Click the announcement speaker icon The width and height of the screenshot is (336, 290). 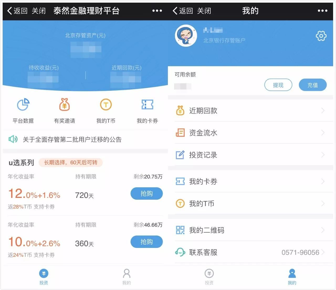coord(13,139)
